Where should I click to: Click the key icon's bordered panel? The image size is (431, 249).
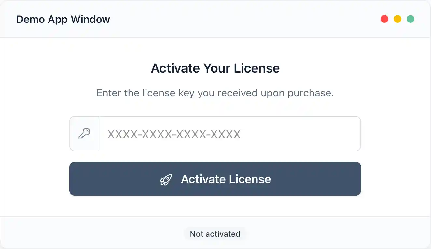tap(84, 134)
